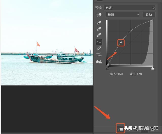The image size is (162, 134).
Task: Open the RGB channel dropdown
Action: [123, 15]
